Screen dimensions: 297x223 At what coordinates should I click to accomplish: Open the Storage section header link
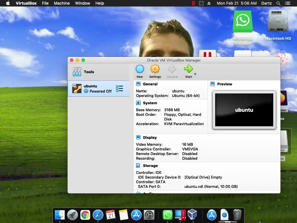151,166
